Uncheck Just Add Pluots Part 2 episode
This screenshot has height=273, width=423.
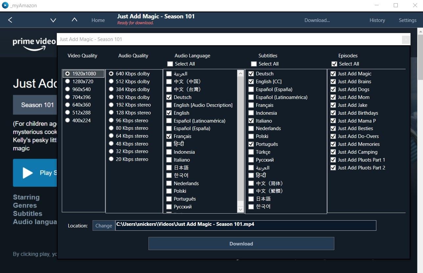[x=333, y=168]
